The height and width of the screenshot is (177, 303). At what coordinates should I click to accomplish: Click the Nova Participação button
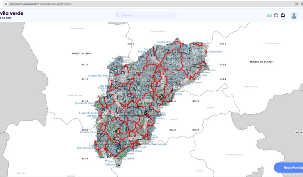tap(290, 167)
